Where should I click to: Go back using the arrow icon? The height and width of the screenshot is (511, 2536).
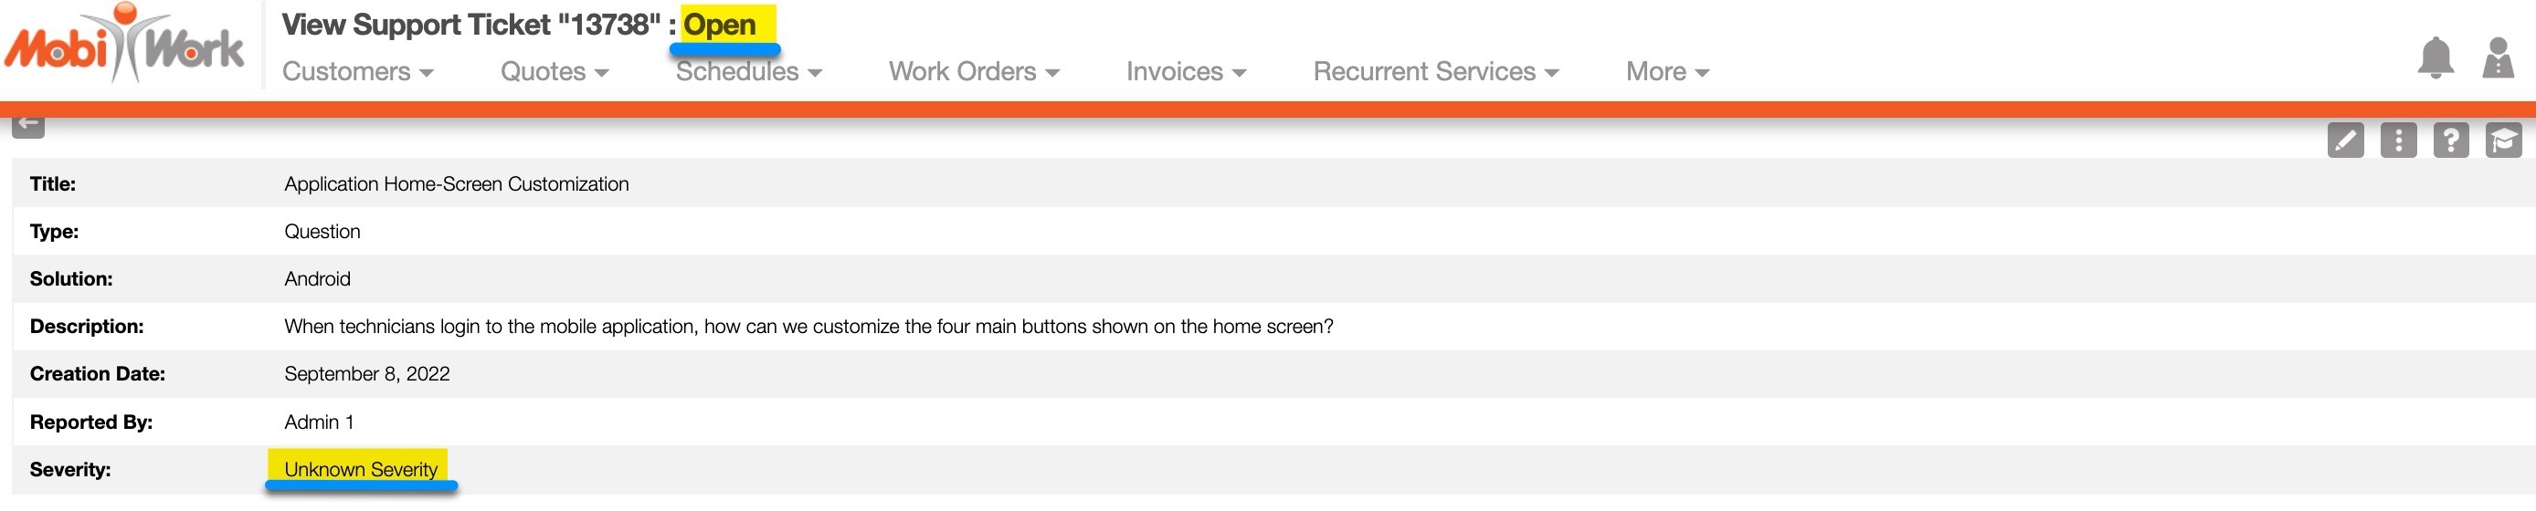point(28,125)
